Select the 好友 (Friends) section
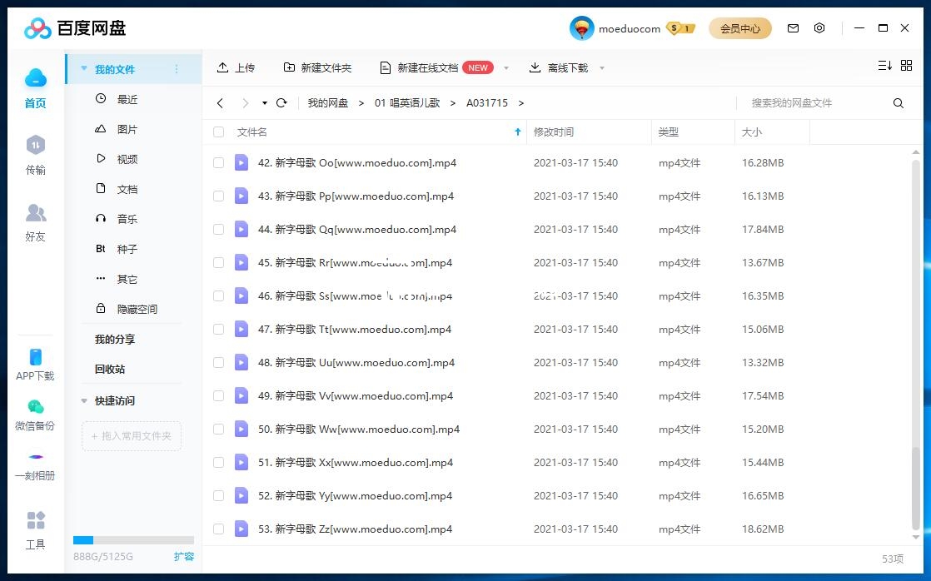 35,223
